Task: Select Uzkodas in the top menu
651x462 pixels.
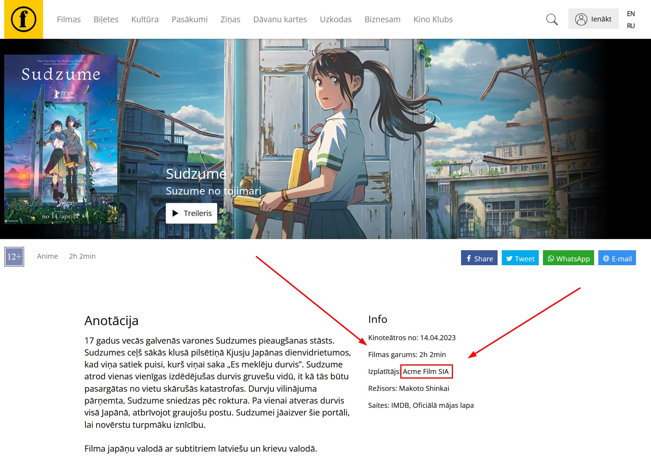Action: (x=336, y=19)
